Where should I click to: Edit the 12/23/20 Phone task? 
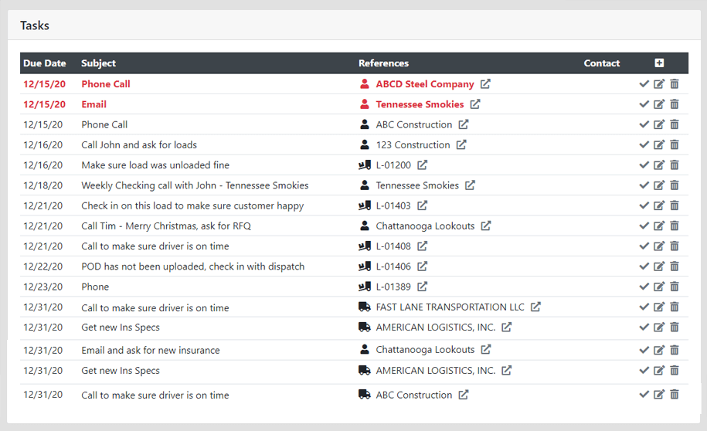(x=659, y=287)
